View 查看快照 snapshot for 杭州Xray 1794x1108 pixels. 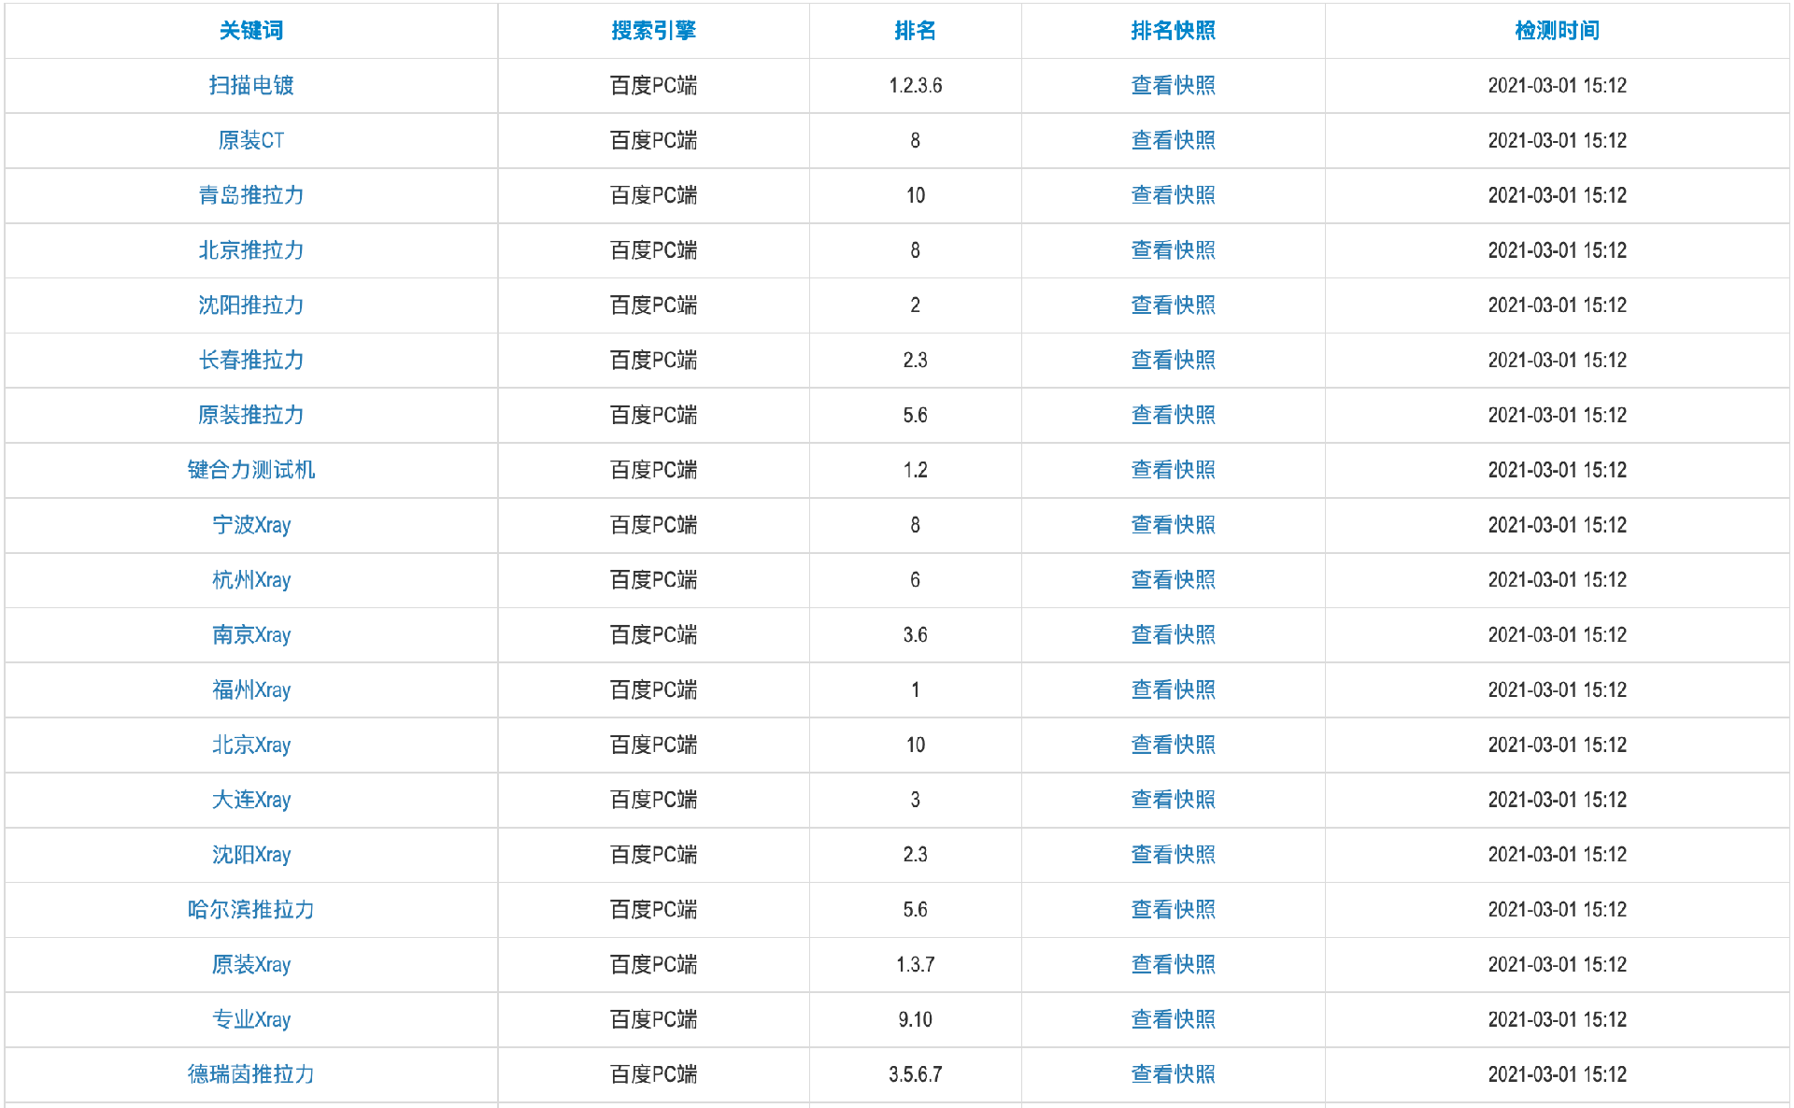click(x=1174, y=580)
